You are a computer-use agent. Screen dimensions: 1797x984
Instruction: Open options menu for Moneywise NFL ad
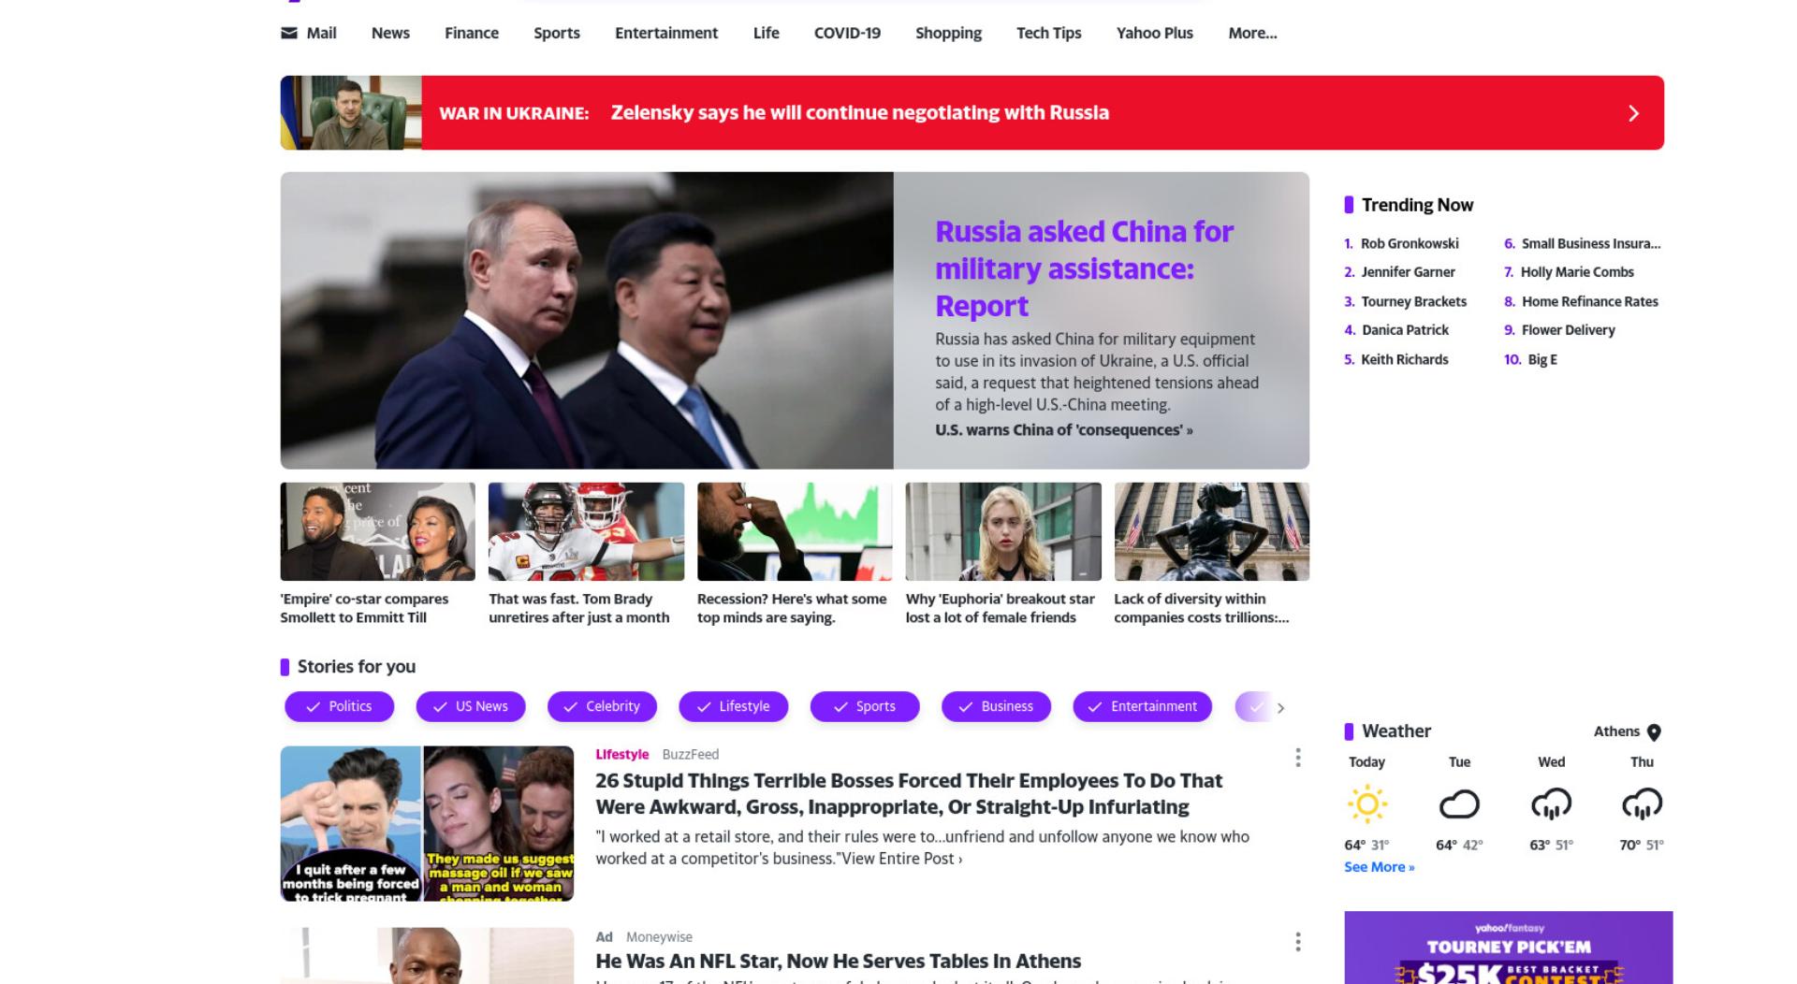click(1297, 942)
